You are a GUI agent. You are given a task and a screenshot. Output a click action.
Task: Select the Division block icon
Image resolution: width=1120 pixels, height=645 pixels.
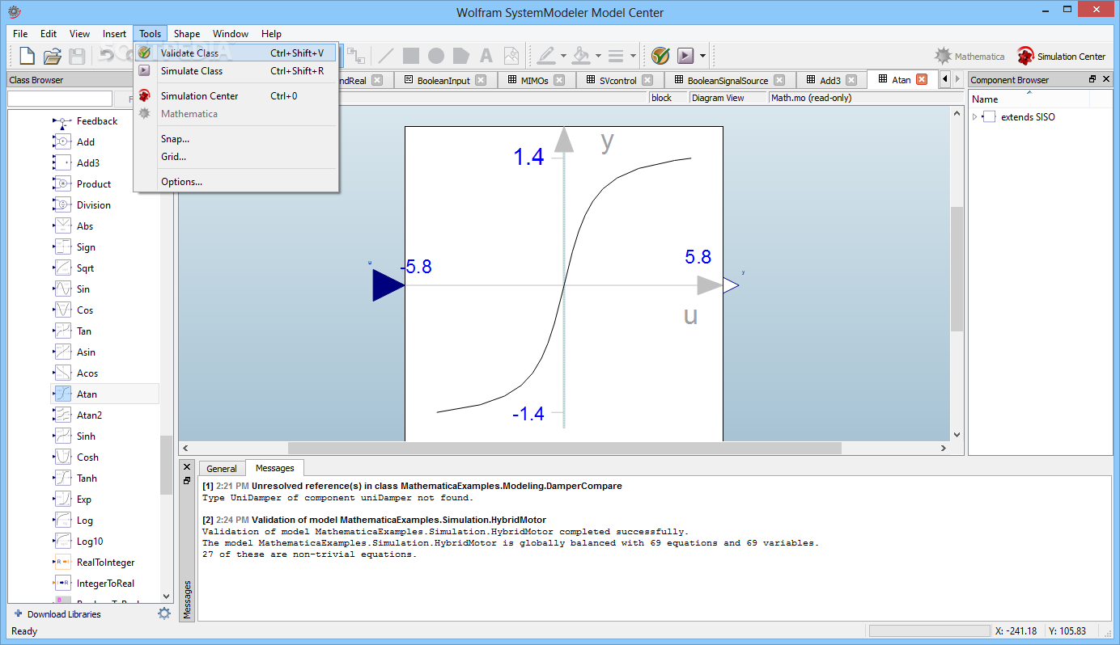click(x=63, y=205)
